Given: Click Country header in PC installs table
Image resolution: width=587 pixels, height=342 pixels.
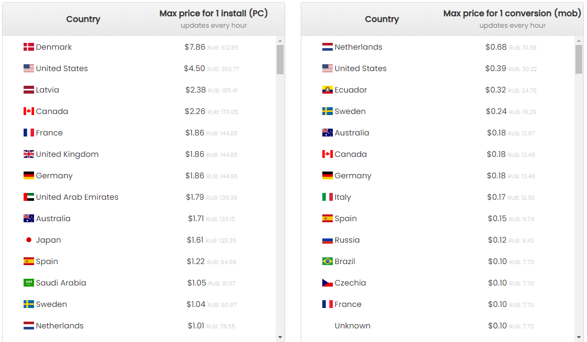Looking at the screenshot, I should tap(83, 19).
